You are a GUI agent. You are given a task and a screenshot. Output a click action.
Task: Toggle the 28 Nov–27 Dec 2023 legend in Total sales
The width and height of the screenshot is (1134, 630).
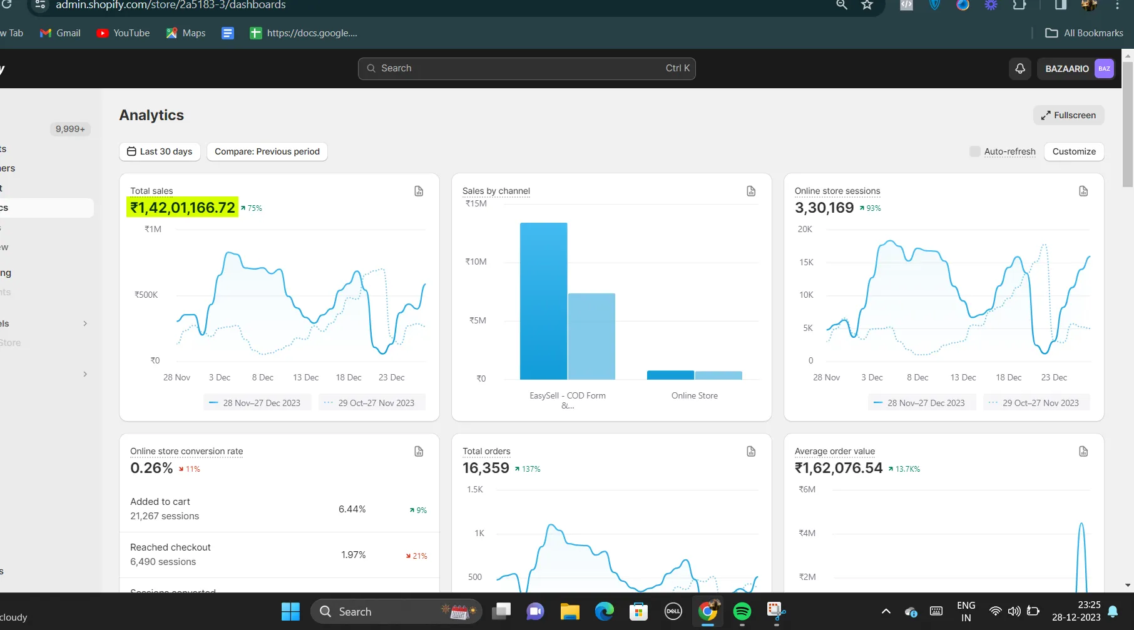[255, 403]
